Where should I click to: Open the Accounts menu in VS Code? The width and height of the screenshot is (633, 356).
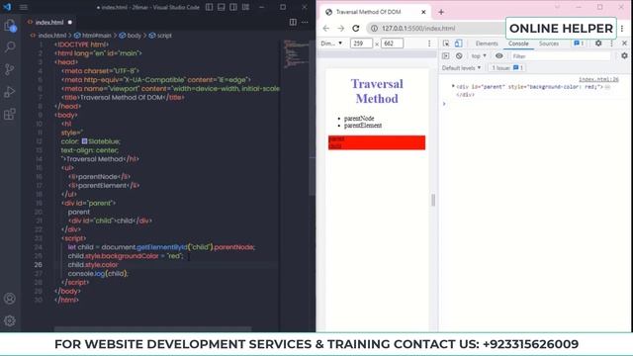[x=10, y=299]
